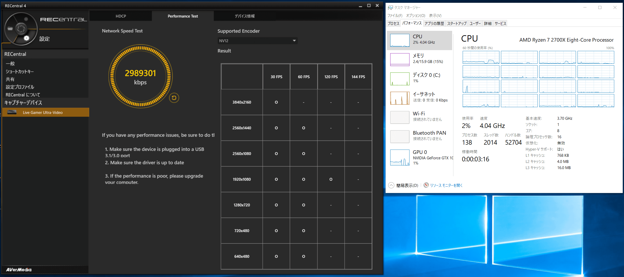Select the Live Gamer Ultra device icon
The height and width of the screenshot is (277, 624).
pyautogui.click(x=12, y=112)
